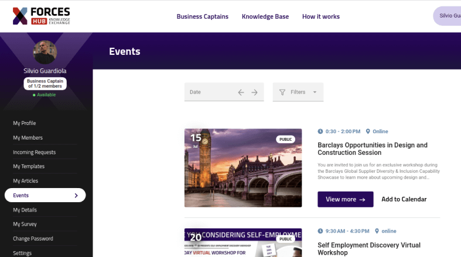
Task: Open the Knowledge Base menu item
Action: pos(265,16)
